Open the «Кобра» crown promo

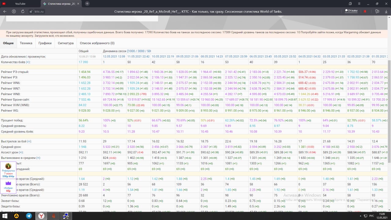click(x=8, y=186)
